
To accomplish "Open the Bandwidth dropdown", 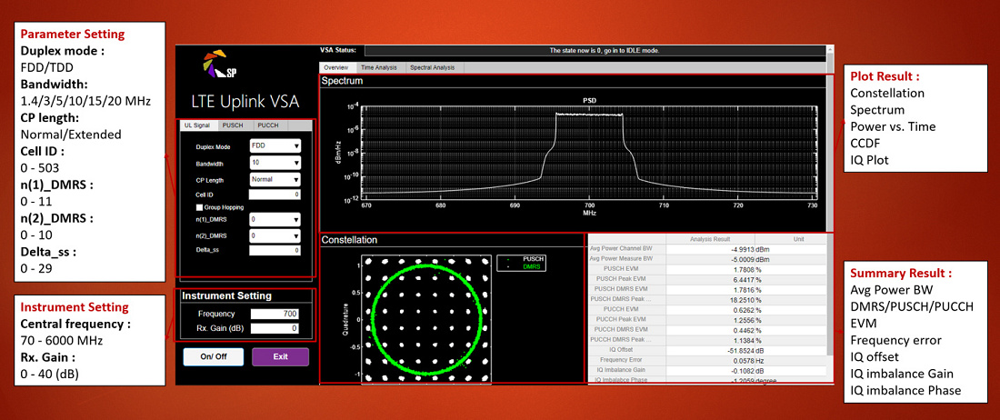I will pos(275,163).
